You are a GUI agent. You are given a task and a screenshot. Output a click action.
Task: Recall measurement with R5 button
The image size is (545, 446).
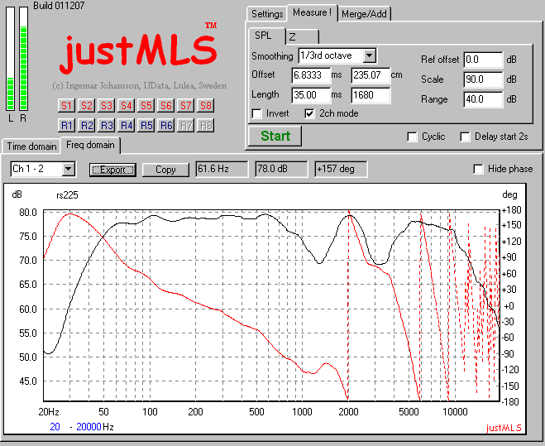pos(146,125)
